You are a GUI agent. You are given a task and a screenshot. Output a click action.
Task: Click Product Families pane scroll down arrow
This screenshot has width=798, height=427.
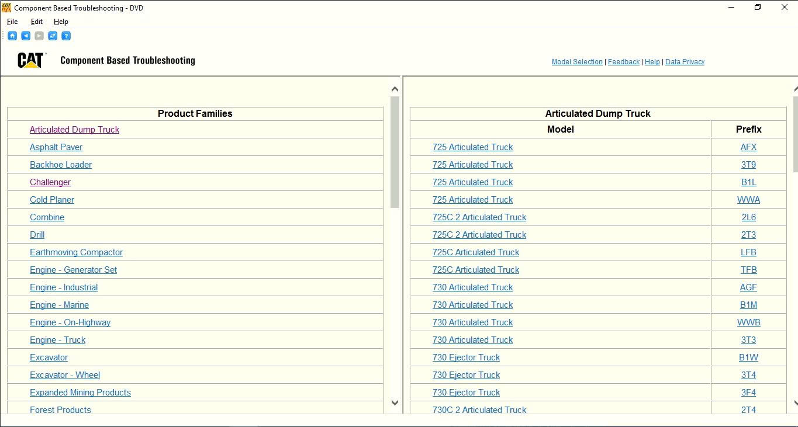[395, 402]
